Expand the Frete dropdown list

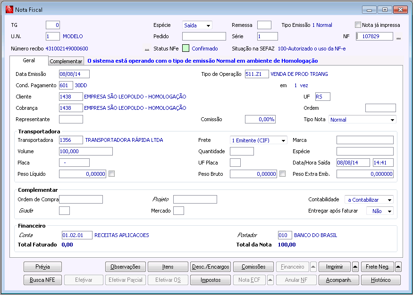click(x=283, y=140)
